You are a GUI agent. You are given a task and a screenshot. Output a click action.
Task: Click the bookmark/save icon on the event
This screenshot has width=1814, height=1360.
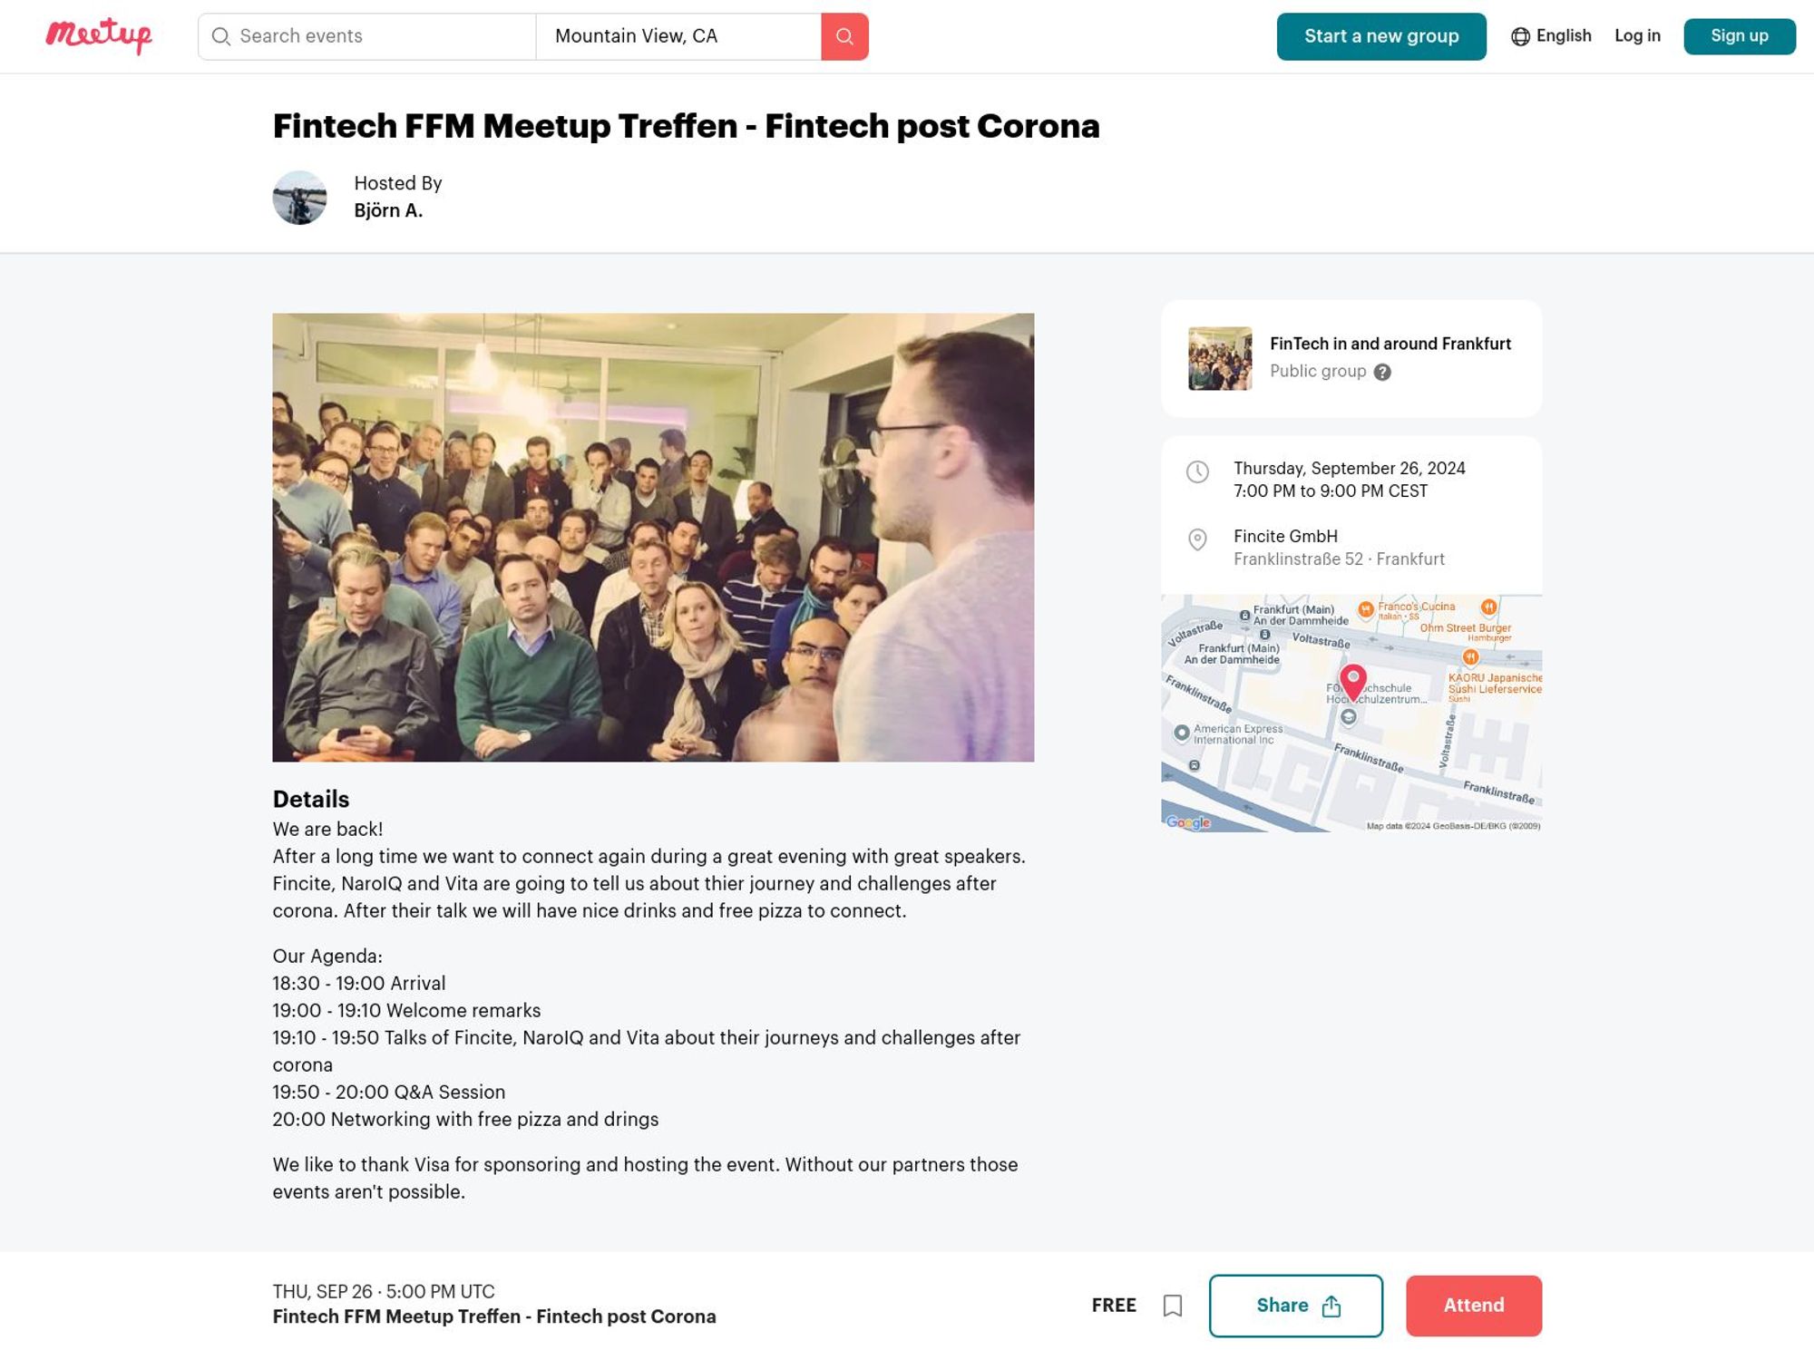click(x=1173, y=1306)
